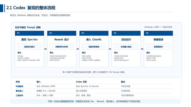Click the 'train script' line
This screenshot has width=191, height=107.
[86, 56]
